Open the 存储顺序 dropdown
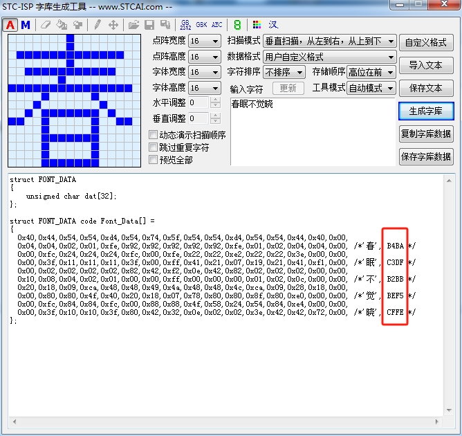 (371, 72)
